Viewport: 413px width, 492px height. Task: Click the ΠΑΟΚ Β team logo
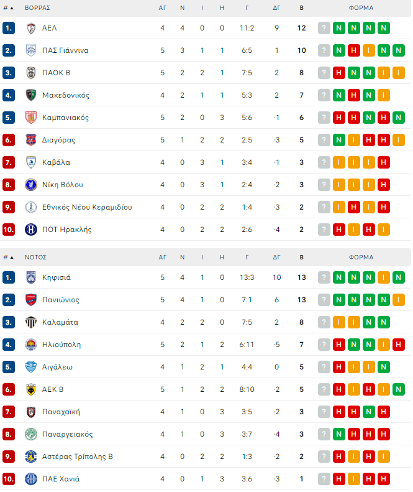(x=31, y=73)
